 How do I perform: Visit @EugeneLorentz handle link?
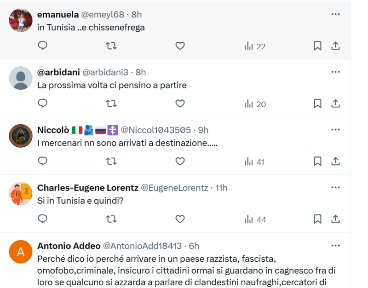(174, 188)
